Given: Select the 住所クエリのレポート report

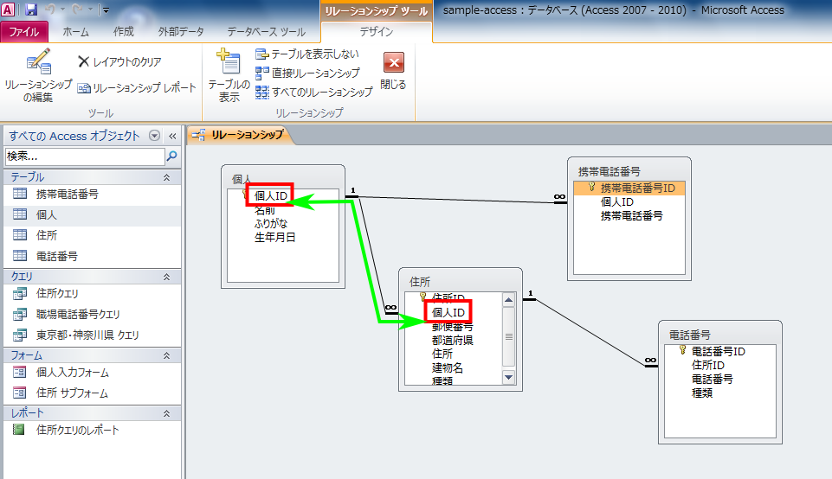Looking at the screenshot, I should [x=93, y=430].
